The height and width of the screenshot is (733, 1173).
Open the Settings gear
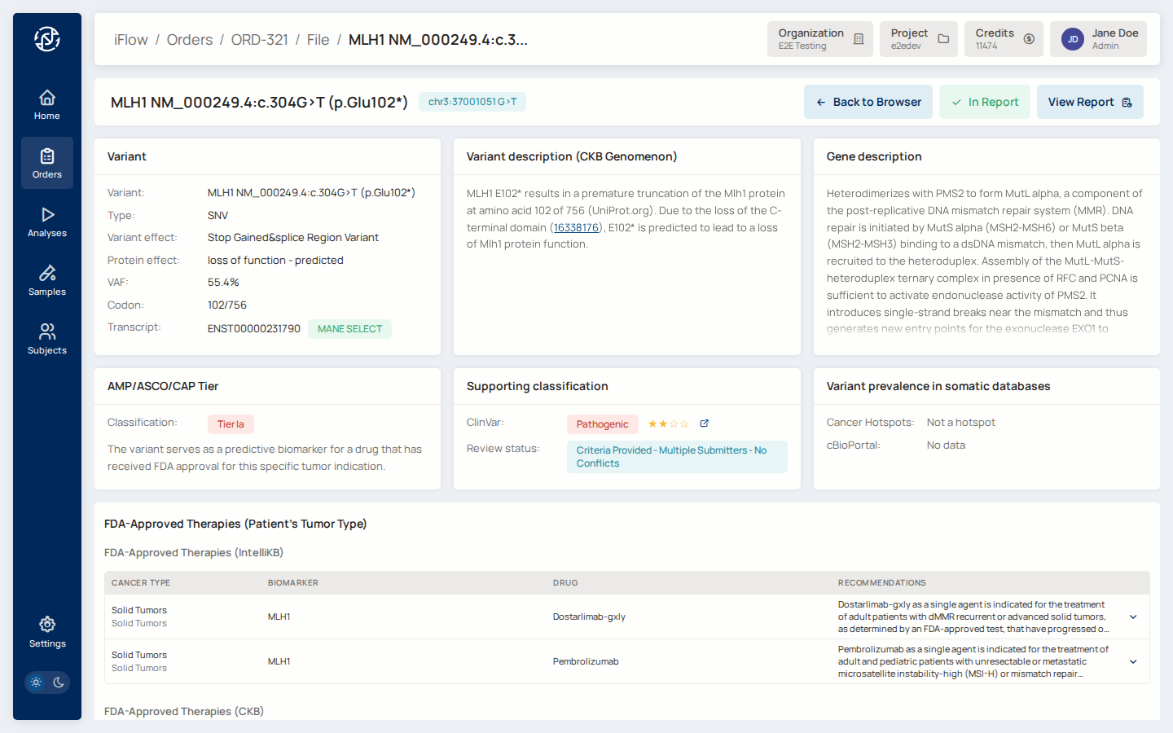pos(47,632)
